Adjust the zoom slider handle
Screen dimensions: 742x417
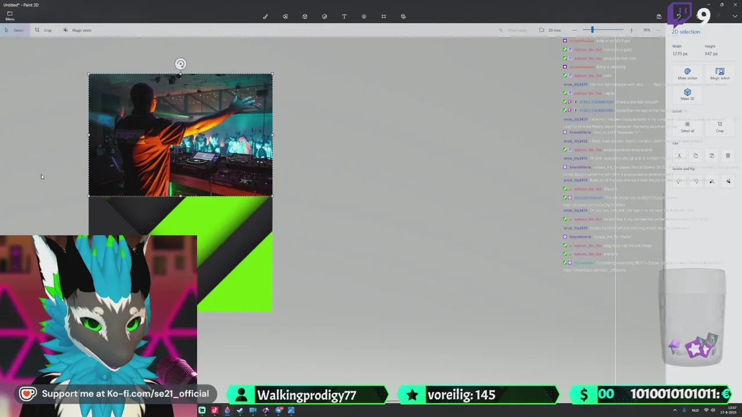coord(592,30)
